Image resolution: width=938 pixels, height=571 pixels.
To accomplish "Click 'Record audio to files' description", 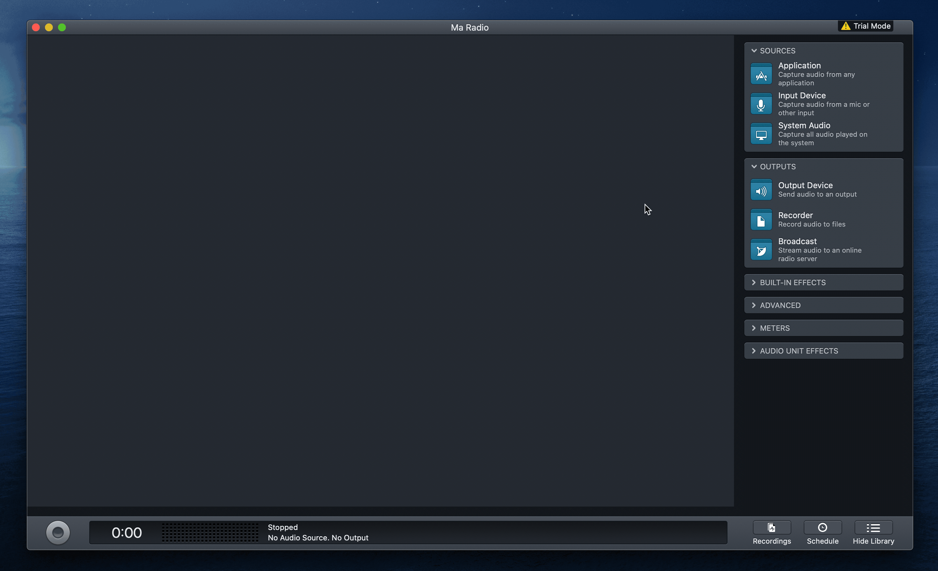I will 812,224.
